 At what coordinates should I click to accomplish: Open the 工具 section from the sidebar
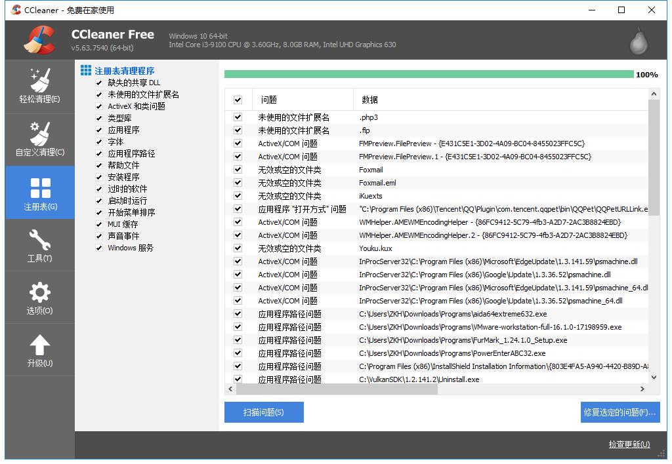[x=39, y=245]
